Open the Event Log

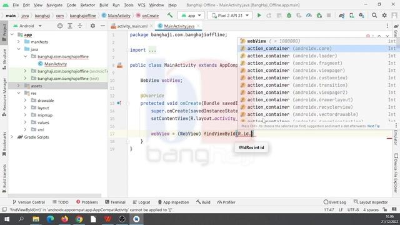335,202
